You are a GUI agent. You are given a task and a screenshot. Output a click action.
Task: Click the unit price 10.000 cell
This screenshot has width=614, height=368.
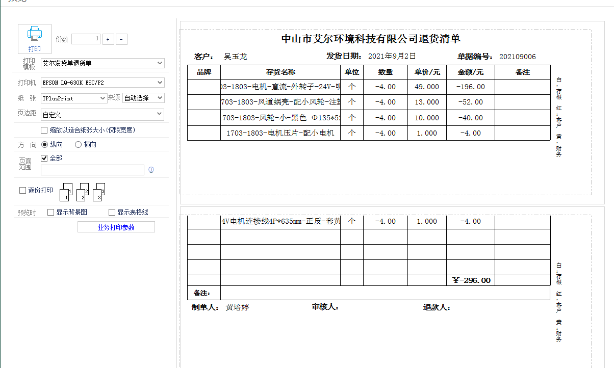click(427, 118)
